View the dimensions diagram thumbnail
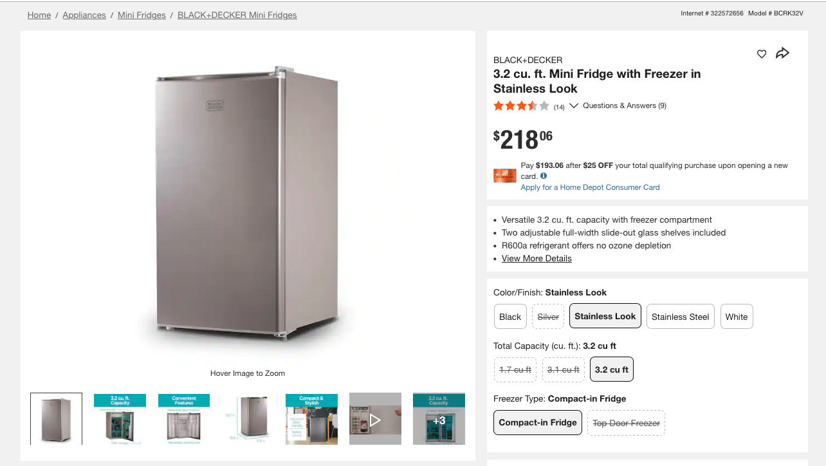 pos(248,419)
